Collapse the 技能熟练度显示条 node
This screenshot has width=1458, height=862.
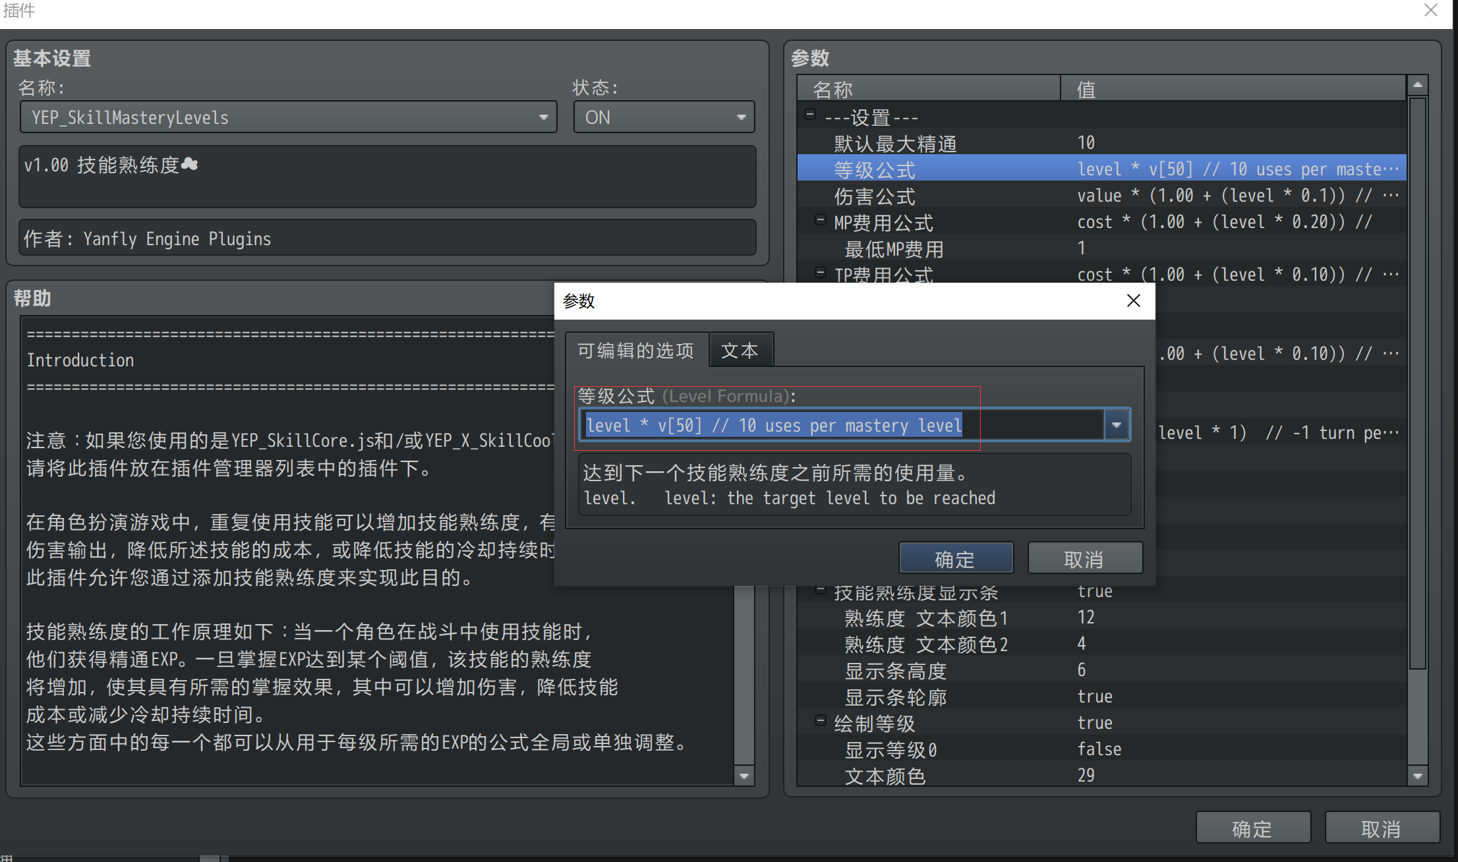[x=821, y=589]
